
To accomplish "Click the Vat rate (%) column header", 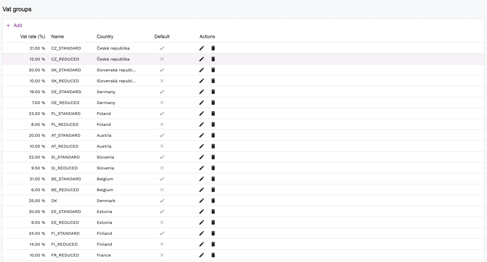I will click(33, 37).
